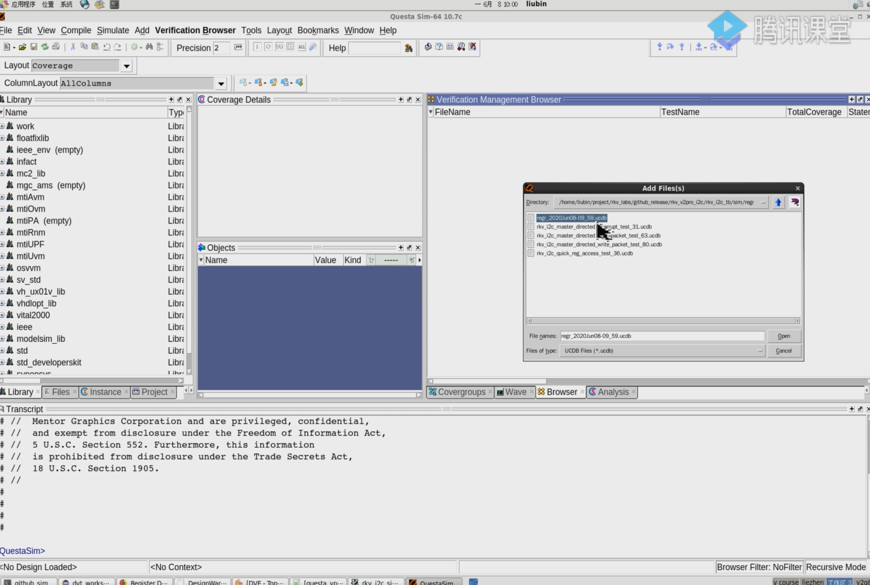Image resolution: width=870 pixels, height=585 pixels.
Task: Click the Find binoculars toolbar icon
Action: coord(149,47)
